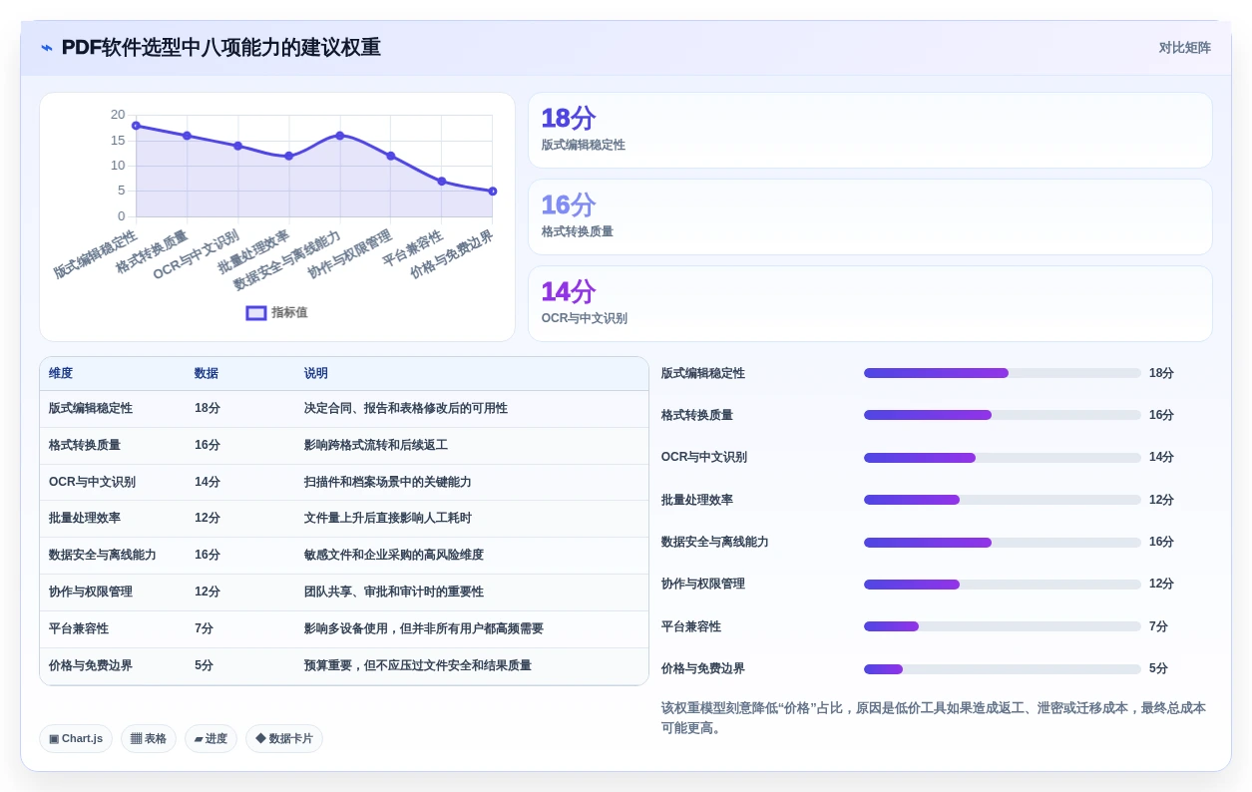Image resolution: width=1252 pixels, height=792 pixels.
Task: Click 敏感文件和企业采购的高风险维度 description
Action: tap(394, 556)
